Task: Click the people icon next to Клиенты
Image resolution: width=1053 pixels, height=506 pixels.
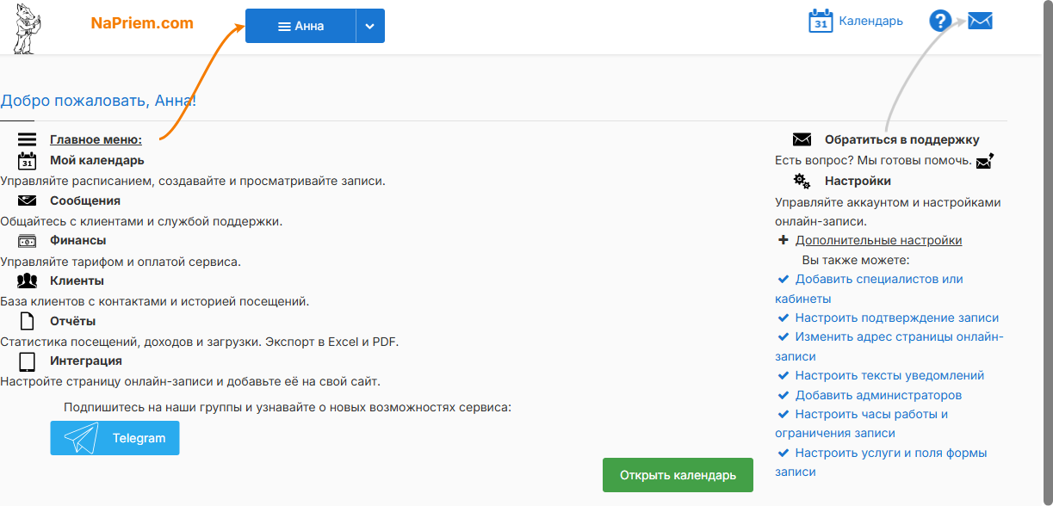Action: pos(27,281)
